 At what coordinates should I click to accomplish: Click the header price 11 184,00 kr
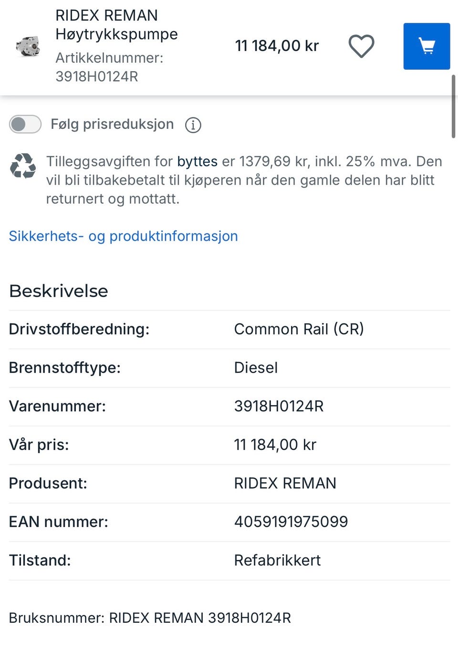pos(277,46)
